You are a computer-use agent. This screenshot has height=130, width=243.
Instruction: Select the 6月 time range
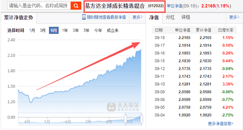(x=54, y=30)
